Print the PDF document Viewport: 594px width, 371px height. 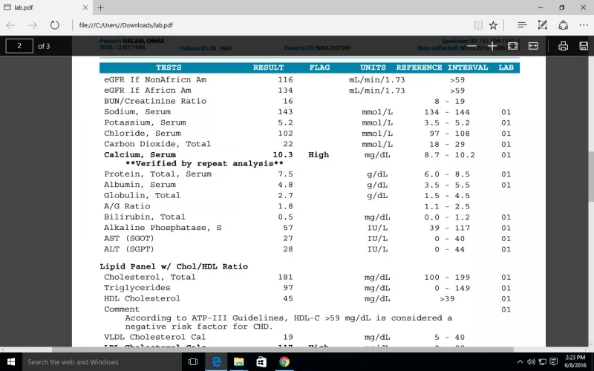click(563, 46)
